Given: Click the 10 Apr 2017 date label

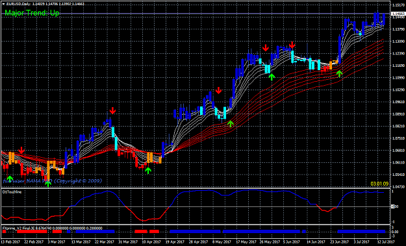Looking at the screenshot, I should (151, 242).
